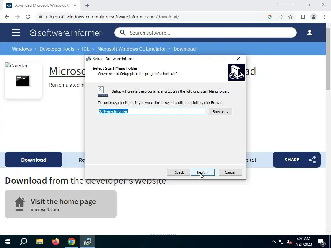
Task: Select the Download Microsoft Windows CE tab
Action: click(41, 5)
